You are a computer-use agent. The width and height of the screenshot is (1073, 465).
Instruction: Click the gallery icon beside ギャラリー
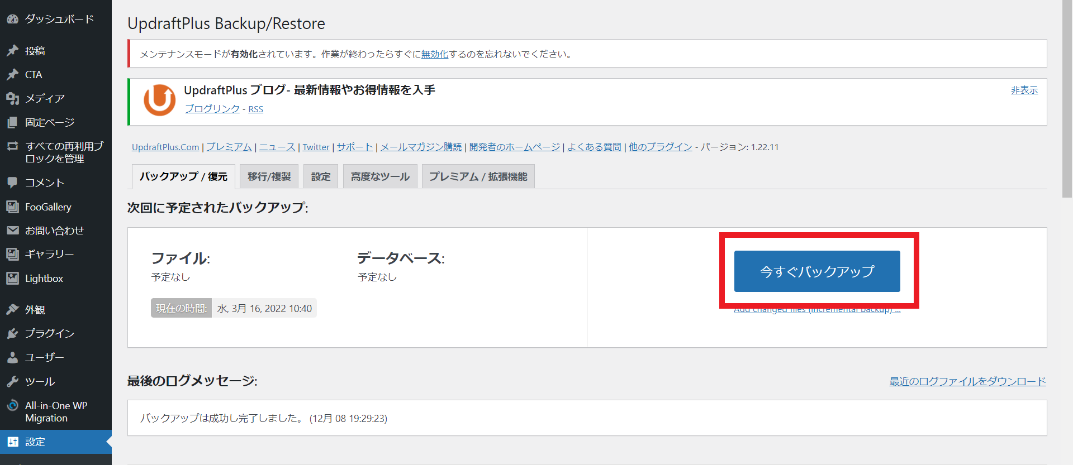(x=13, y=254)
